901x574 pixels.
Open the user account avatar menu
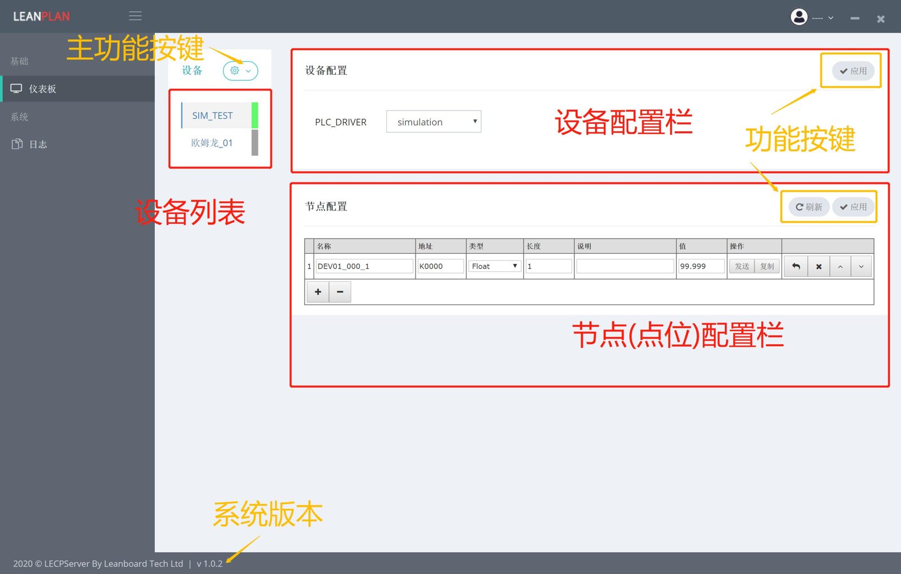tap(811, 17)
